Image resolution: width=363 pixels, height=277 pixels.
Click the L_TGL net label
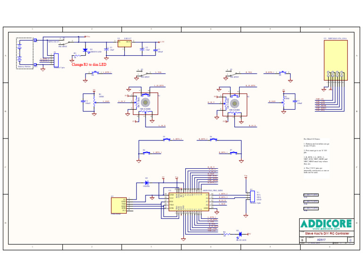click(158, 72)
